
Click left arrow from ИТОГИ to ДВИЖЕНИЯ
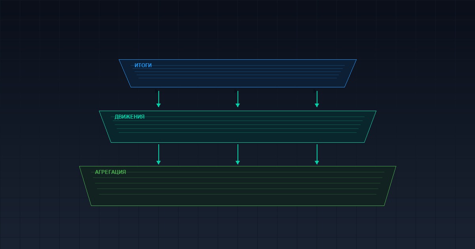click(158, 99)
